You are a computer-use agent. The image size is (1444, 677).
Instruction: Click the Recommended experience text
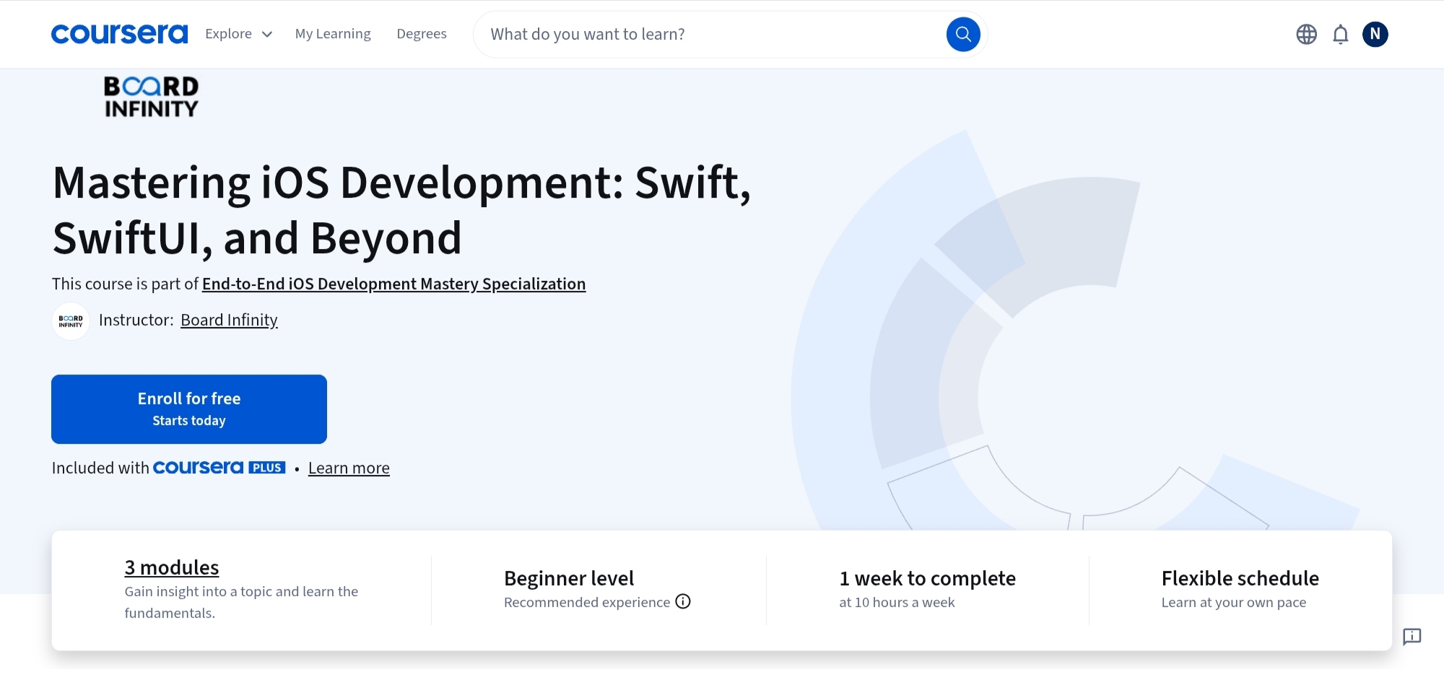click(x=586, y=602)
